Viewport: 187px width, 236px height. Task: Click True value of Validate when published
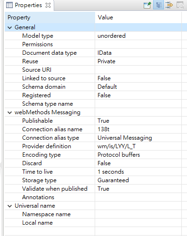tap(103, 189)
